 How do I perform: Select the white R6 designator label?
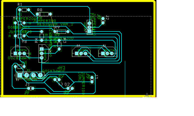24,42
